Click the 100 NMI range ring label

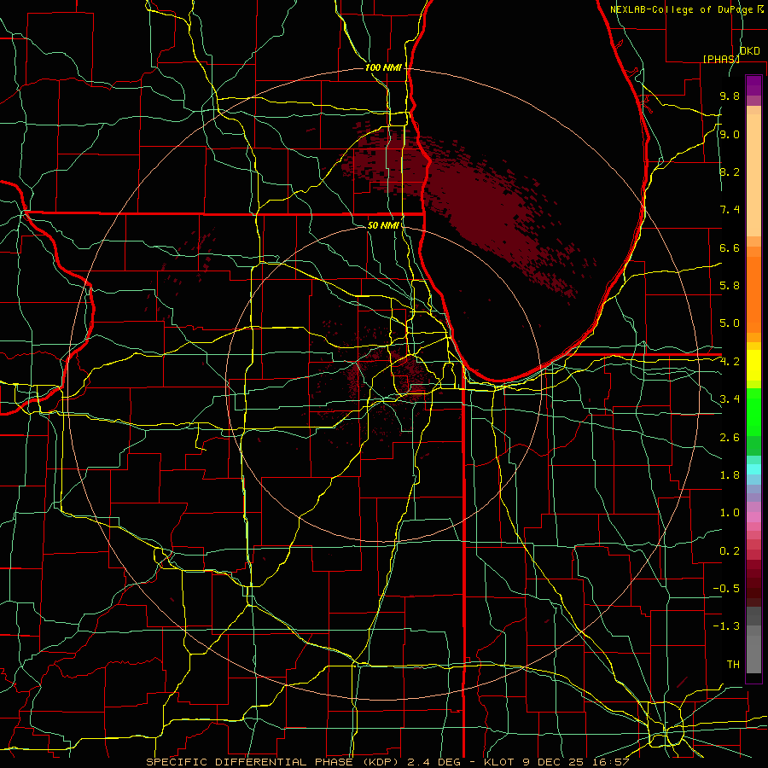pos(383,67)
